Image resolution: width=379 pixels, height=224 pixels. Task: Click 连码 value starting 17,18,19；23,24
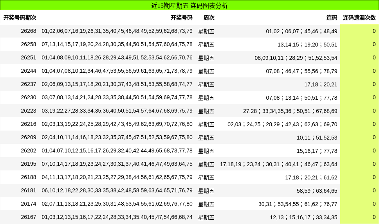[x=278, y=164]
